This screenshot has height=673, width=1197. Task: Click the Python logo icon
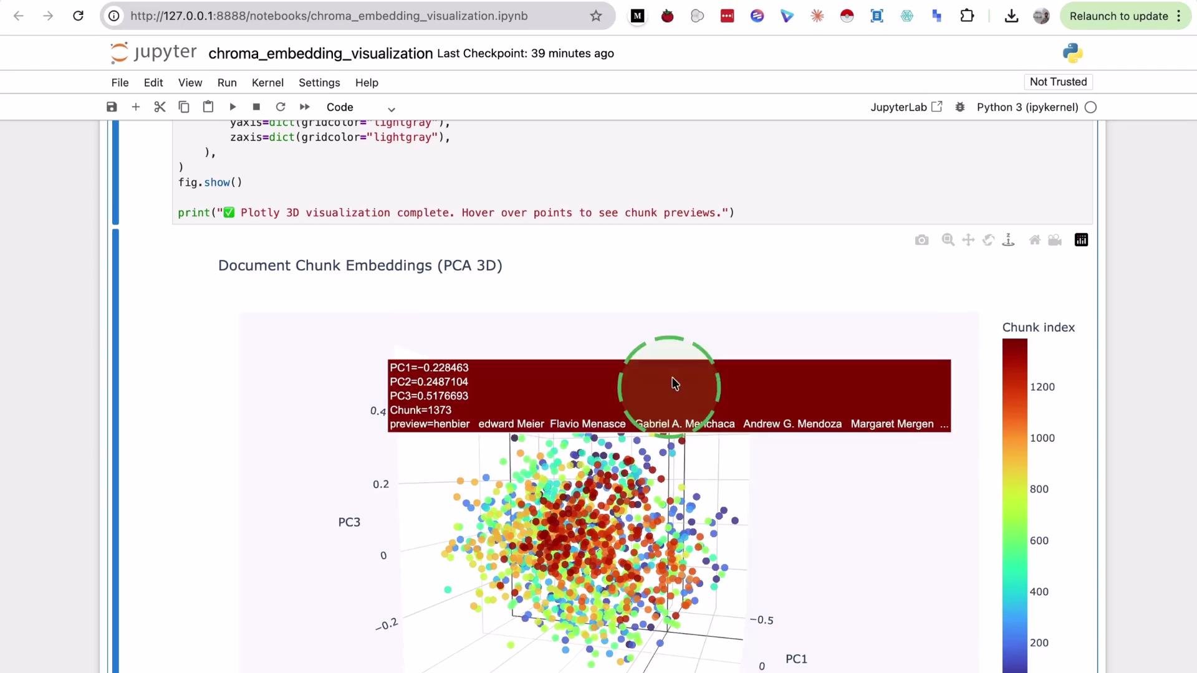pyautogui.click(x=1073, y=53)
